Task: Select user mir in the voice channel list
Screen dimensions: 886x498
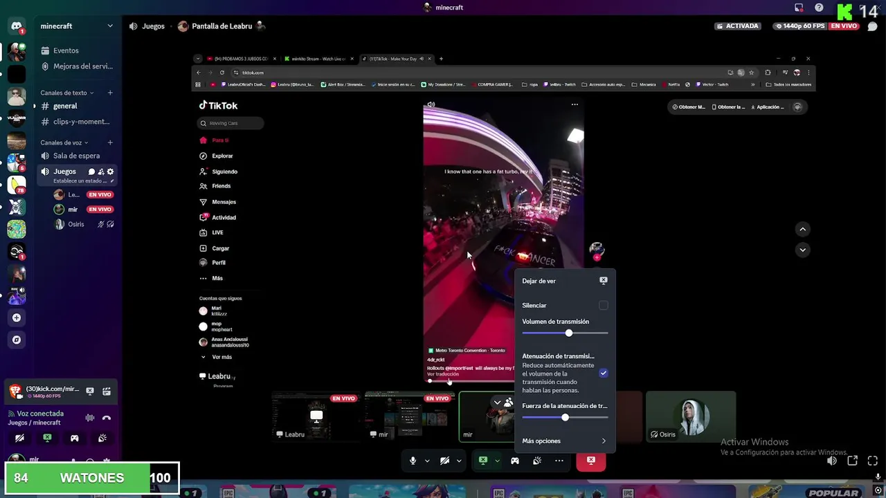Action: (83, 210)
